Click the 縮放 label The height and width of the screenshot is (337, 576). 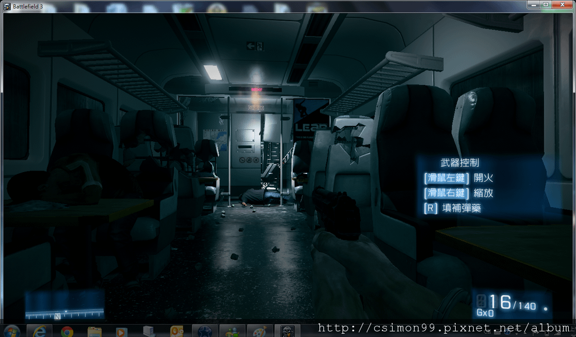click(x=483, y=193)
